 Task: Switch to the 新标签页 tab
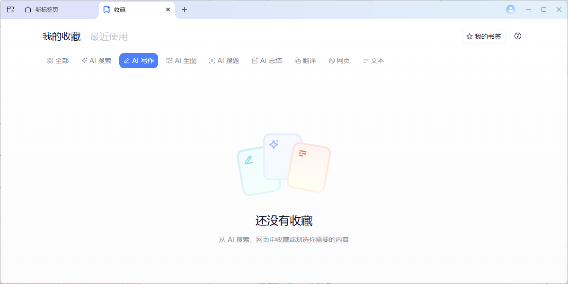46,9
